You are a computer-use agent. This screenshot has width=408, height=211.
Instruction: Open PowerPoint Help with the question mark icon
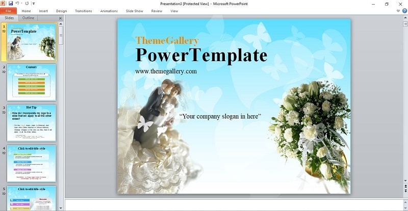[x=404, y=11]
